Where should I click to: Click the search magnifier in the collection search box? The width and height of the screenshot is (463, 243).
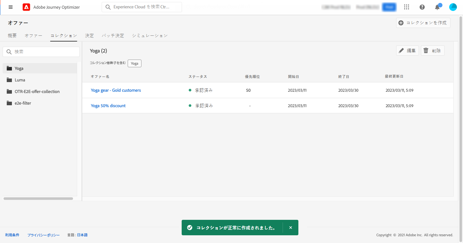[x=9, y=52]
